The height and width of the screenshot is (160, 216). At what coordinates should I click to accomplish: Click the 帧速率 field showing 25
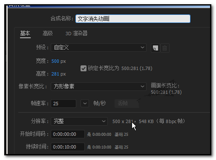tap(63, 104)
